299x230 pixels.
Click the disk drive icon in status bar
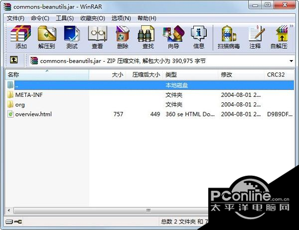click(x=9, y=222)
